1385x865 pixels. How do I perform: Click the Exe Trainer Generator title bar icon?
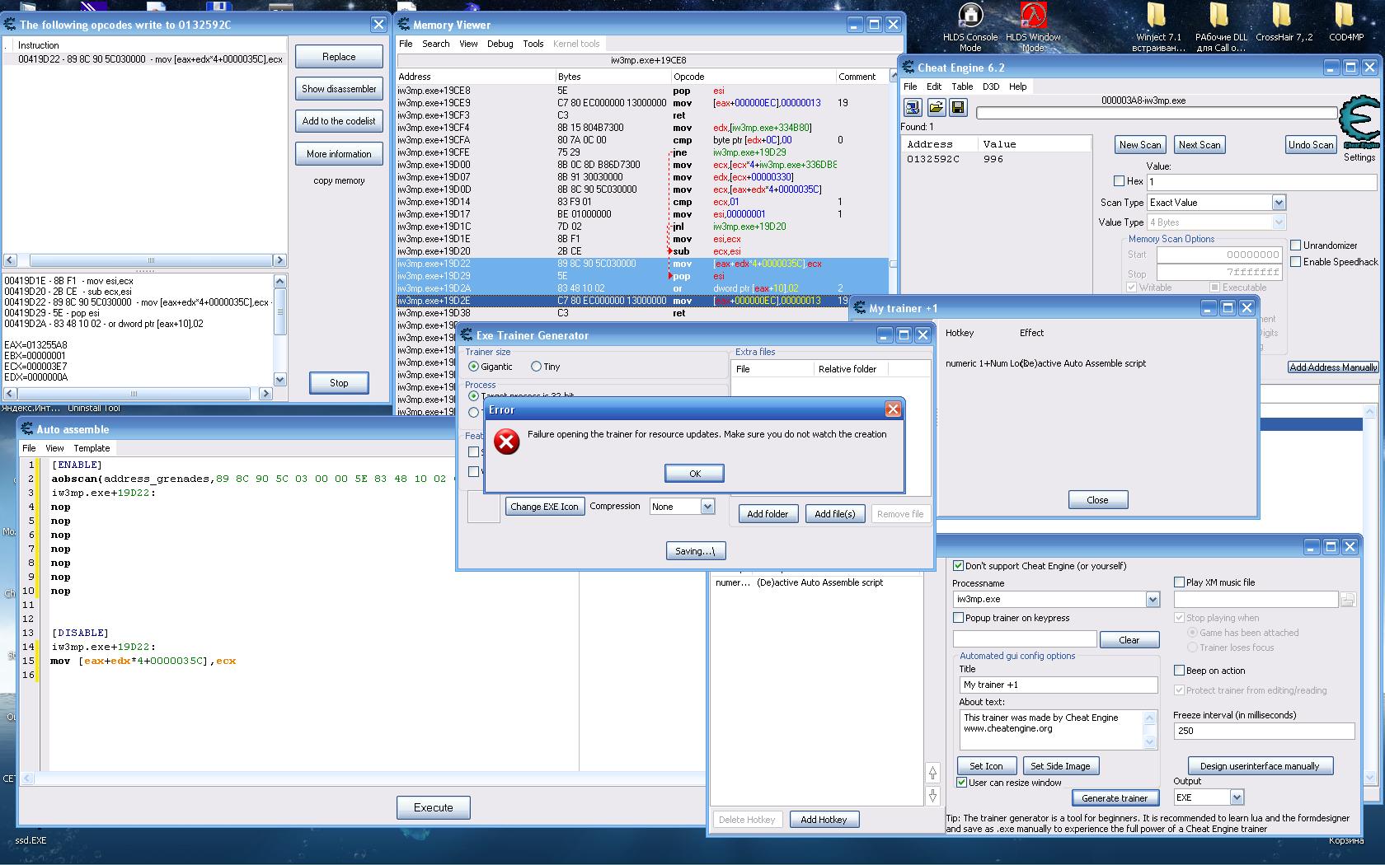(467, 335)
